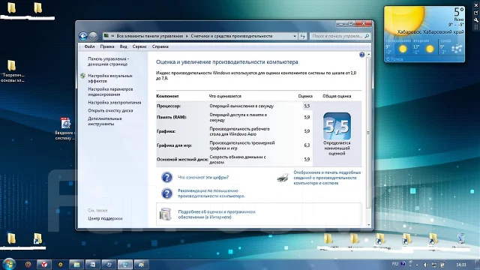This screenshot has height=270, width=480.
Task: Open the address bar history dropdown arrow
Action: [x=295, y=36]
